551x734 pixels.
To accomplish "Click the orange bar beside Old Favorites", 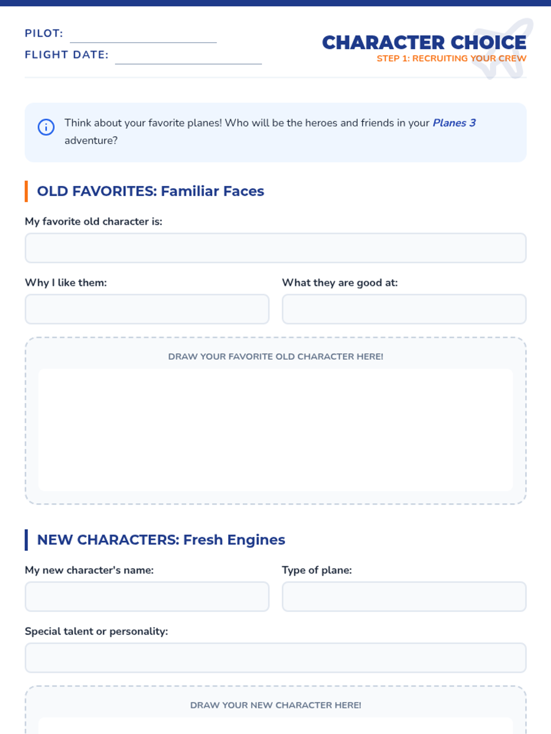I will click(26, 191).
